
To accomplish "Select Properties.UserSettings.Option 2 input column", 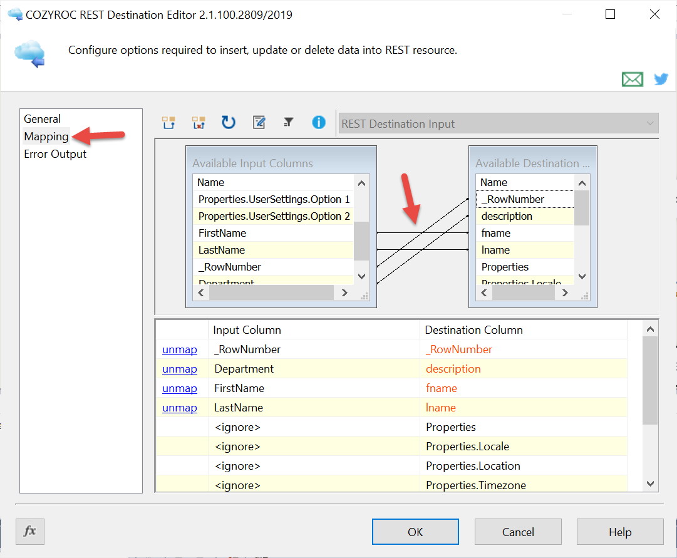I will coord(273,216).
